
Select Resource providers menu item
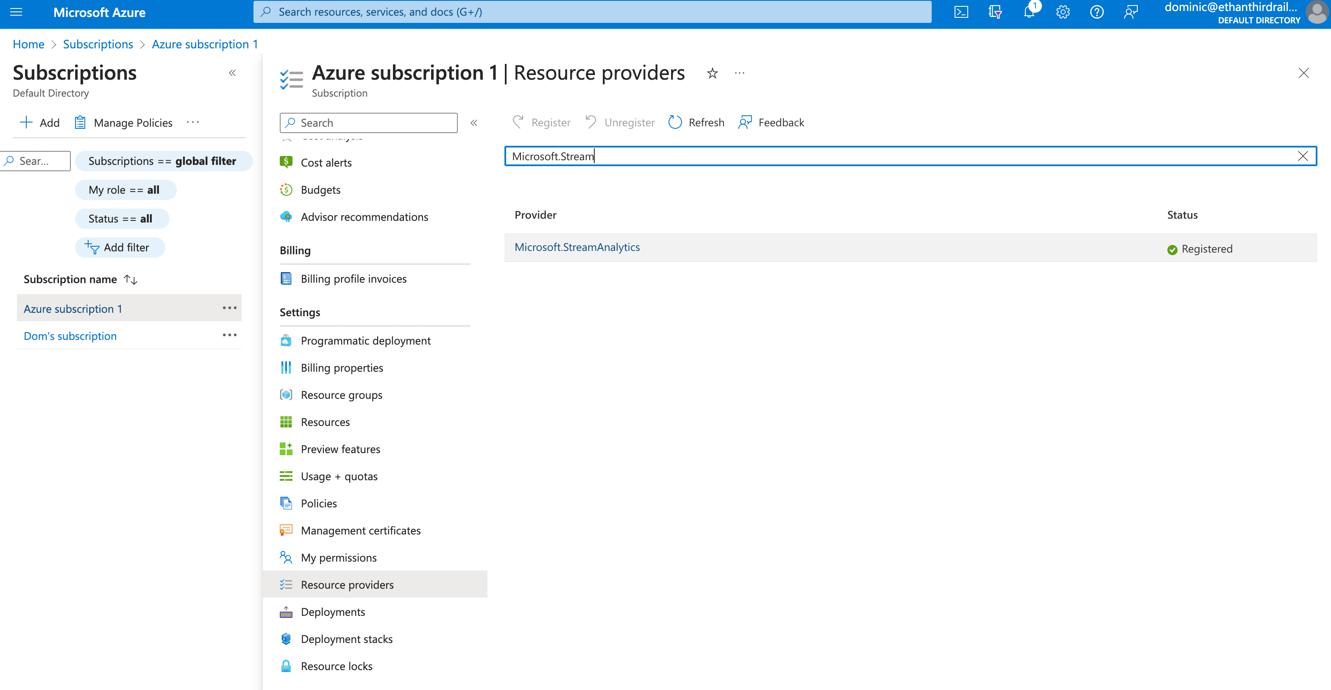[375, 584]
